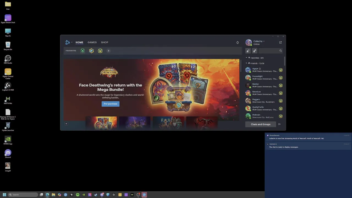Image resolution: width=352 pixels, height=198 pixels.
Task: Open File Explorer from the taskbar
Action: point(53,195)
